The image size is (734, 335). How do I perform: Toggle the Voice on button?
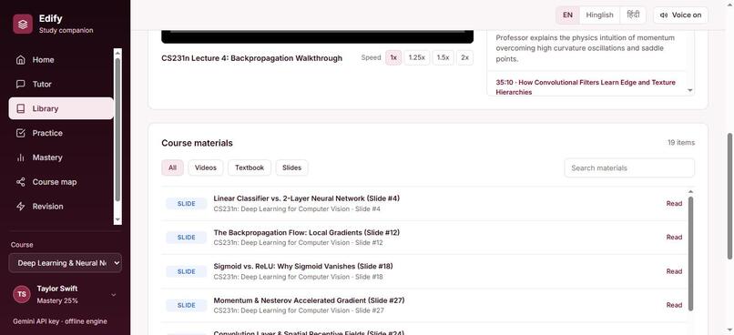680,15
